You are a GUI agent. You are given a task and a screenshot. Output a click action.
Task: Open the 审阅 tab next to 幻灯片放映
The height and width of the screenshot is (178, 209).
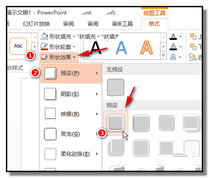click(x=68, y=24)
